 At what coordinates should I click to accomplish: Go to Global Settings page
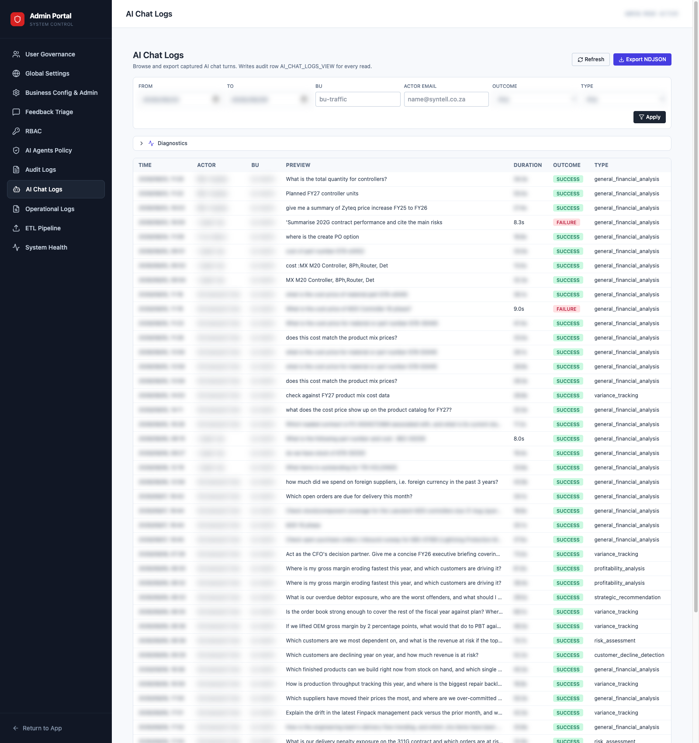[56, 73]
